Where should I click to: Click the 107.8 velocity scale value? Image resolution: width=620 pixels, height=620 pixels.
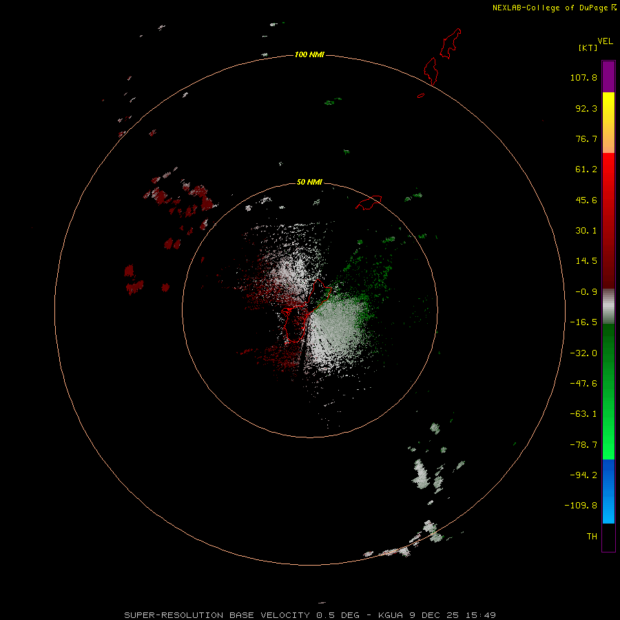pos(583,77)
